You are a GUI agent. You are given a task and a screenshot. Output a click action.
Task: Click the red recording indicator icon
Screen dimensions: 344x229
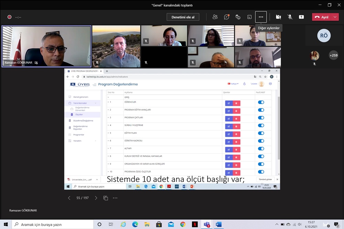pyautogui.click(x=10, y=17)
